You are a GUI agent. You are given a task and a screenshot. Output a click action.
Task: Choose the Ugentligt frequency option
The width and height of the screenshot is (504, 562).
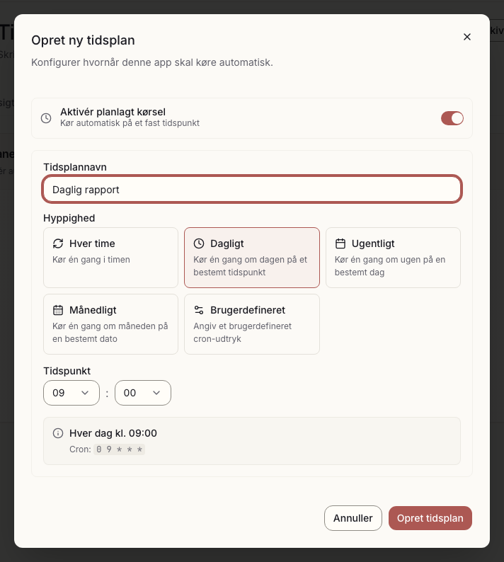[393, 258]
